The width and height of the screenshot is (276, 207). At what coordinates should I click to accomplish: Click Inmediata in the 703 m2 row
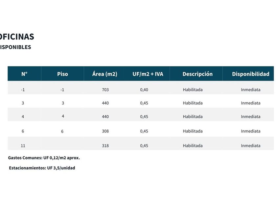pos(250,90)
